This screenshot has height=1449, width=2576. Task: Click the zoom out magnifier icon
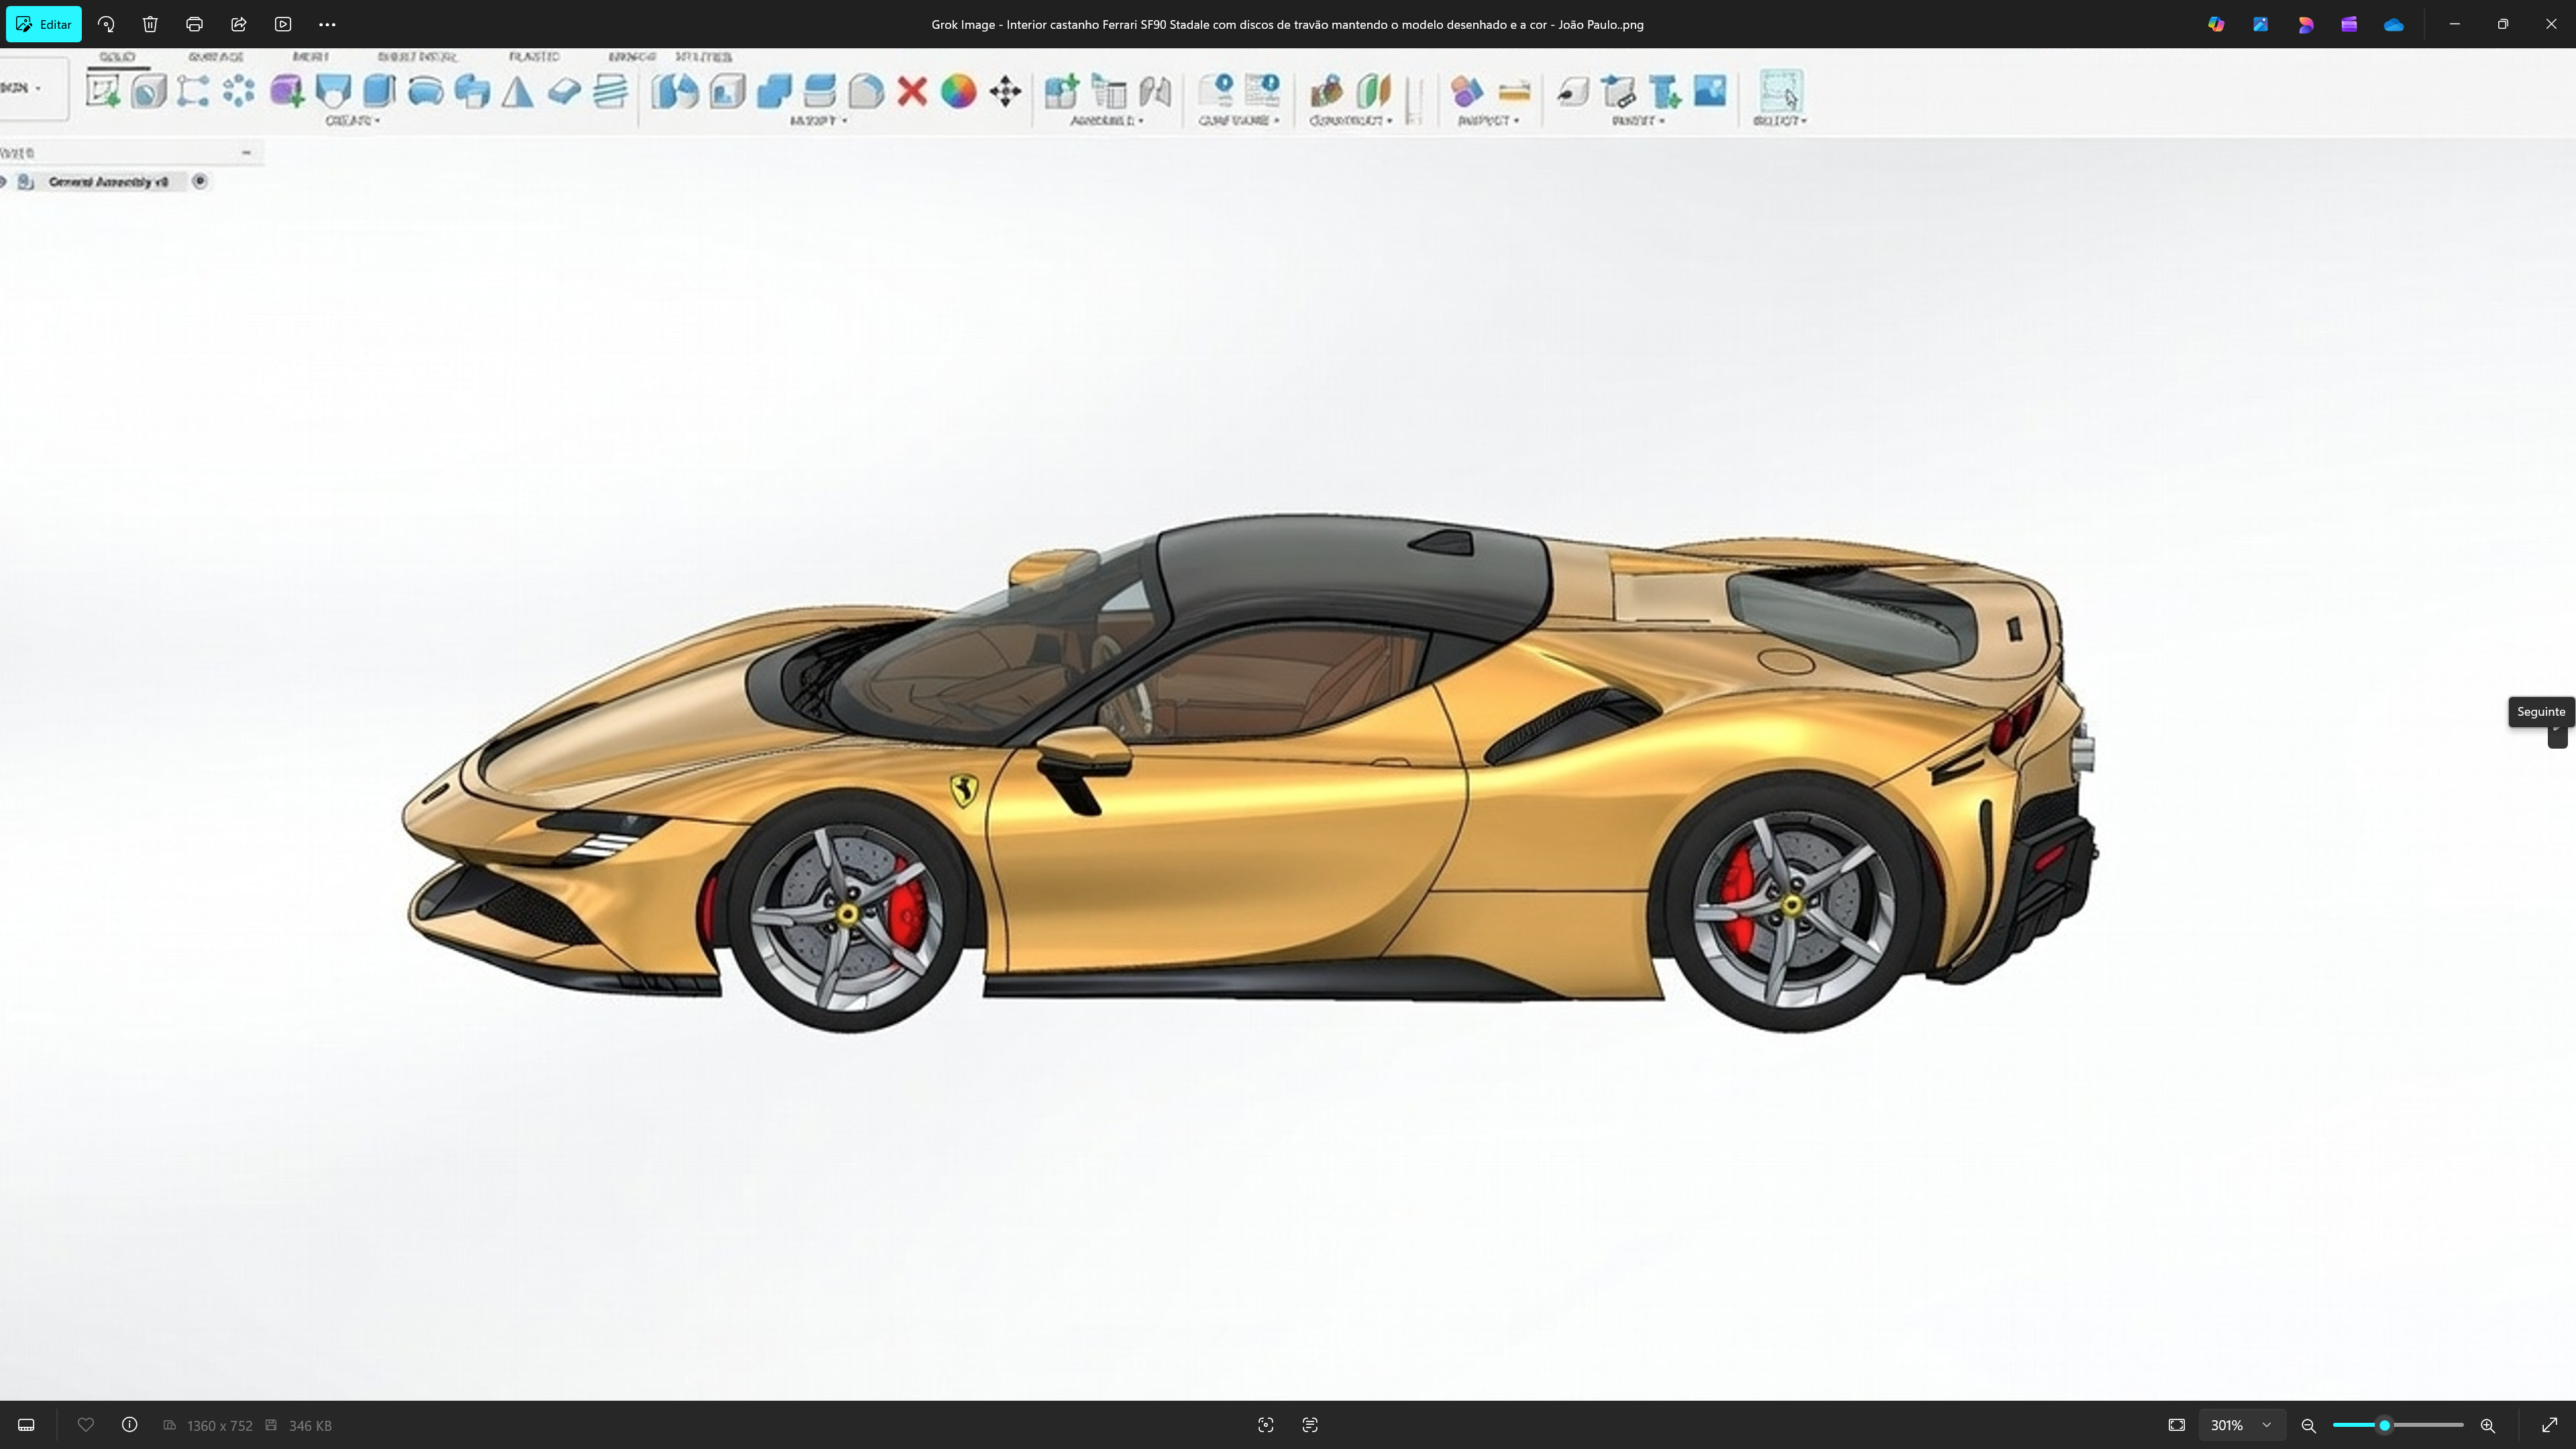[2309, 1425]
